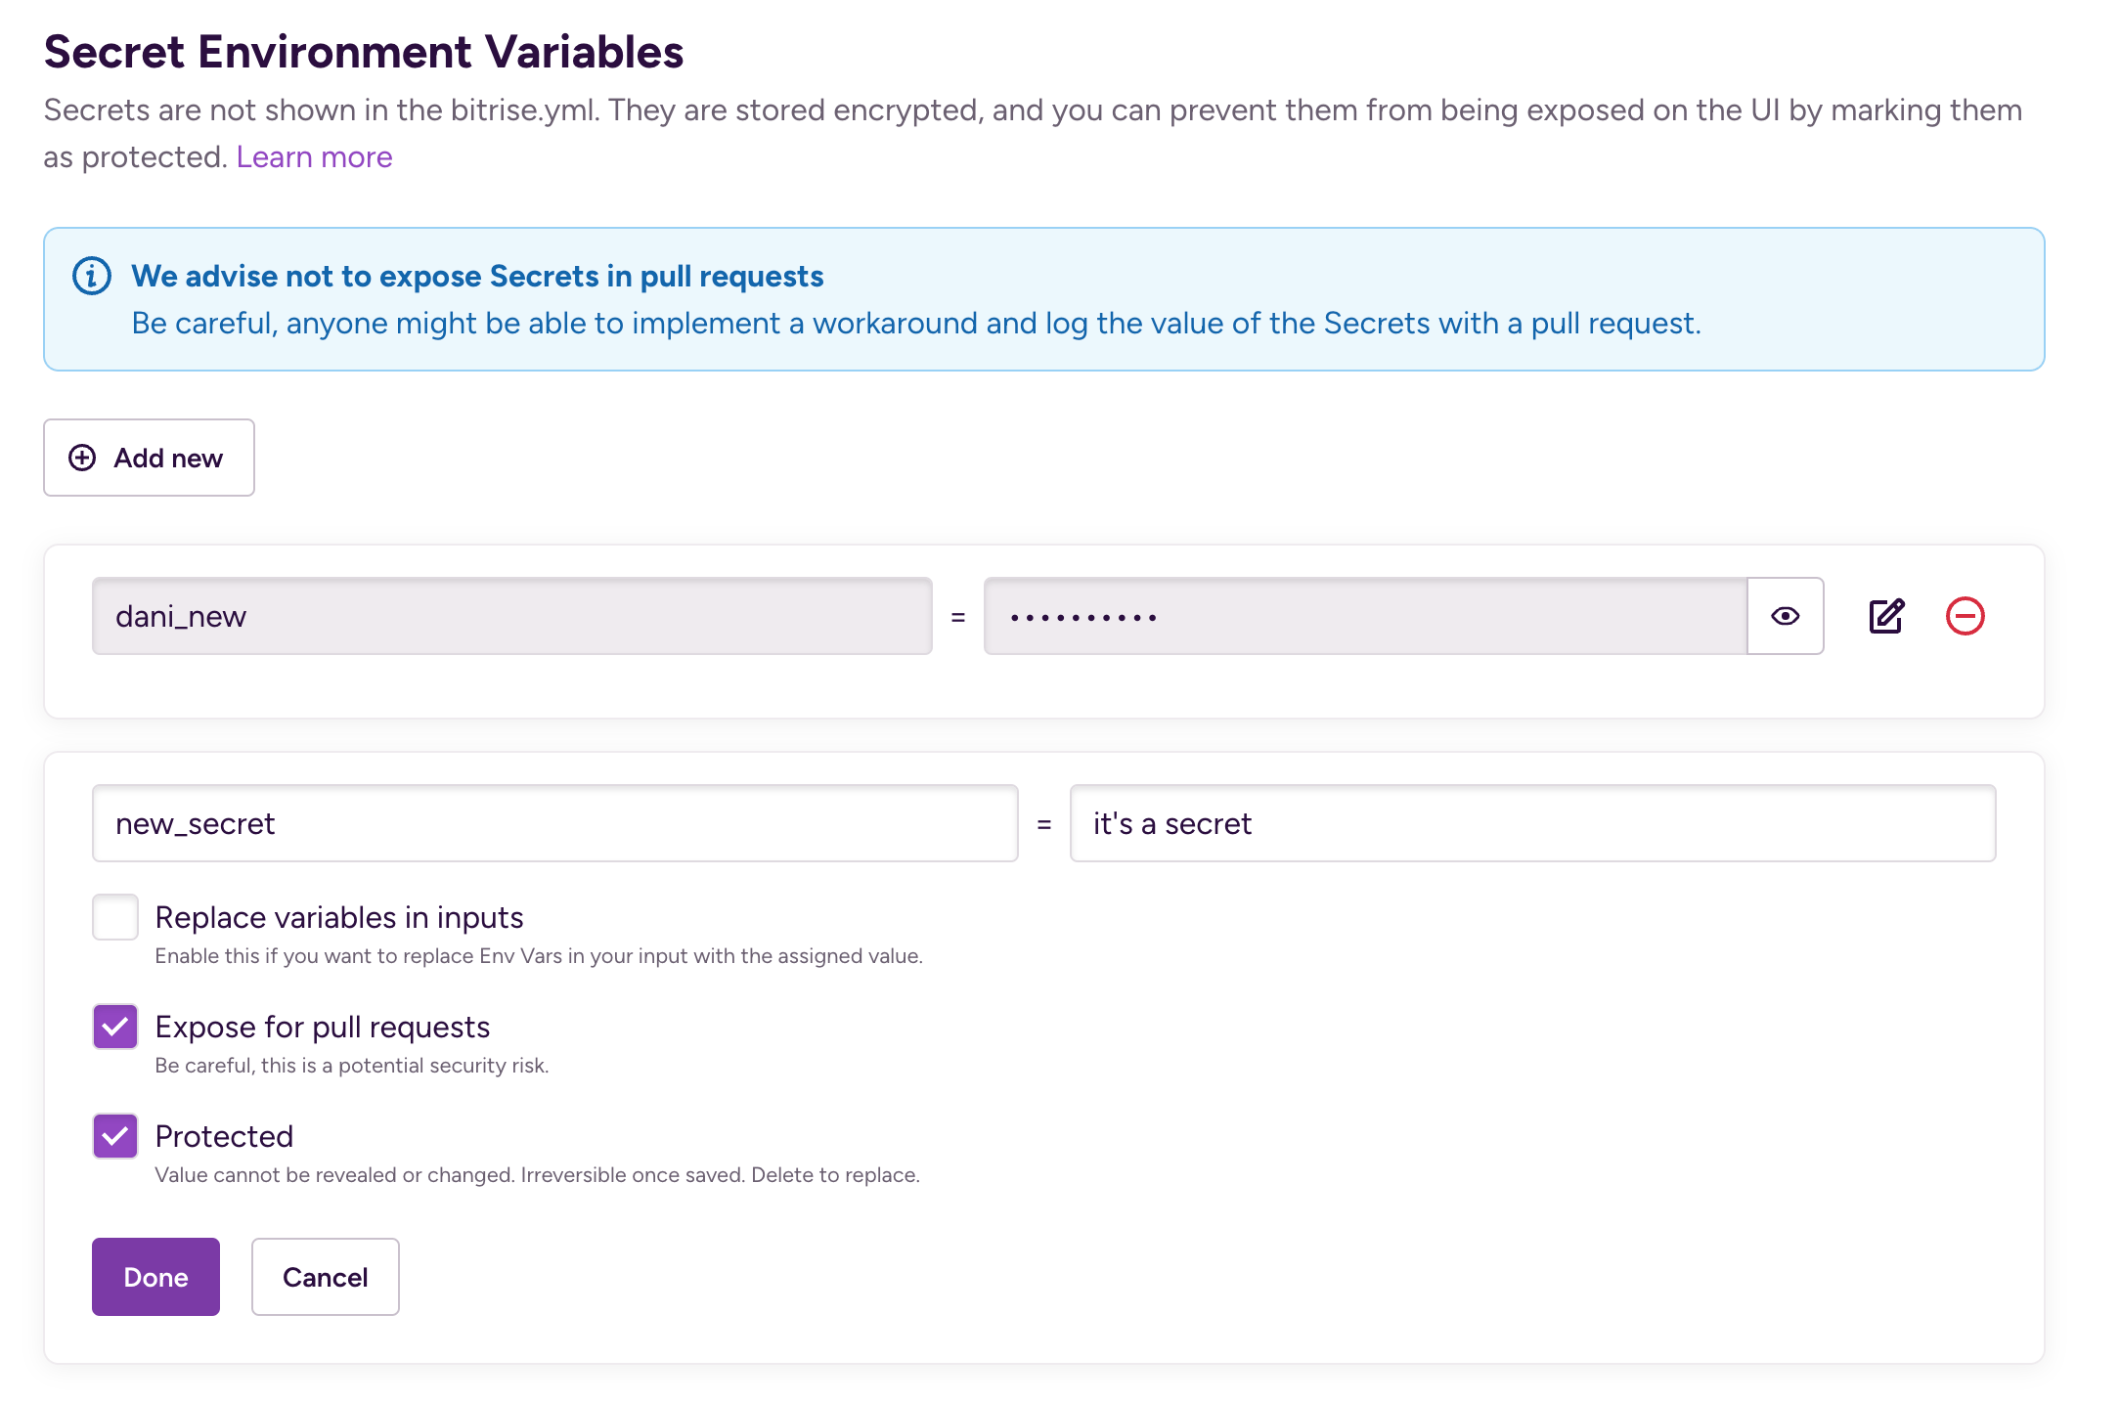
Task: Click the Add new button
Action: (149, 458)
